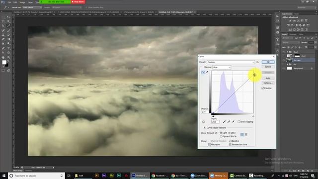318x179 pixels.
Task: Click the on-image adjustment hand tool in Curves
Action: [203, 122]
